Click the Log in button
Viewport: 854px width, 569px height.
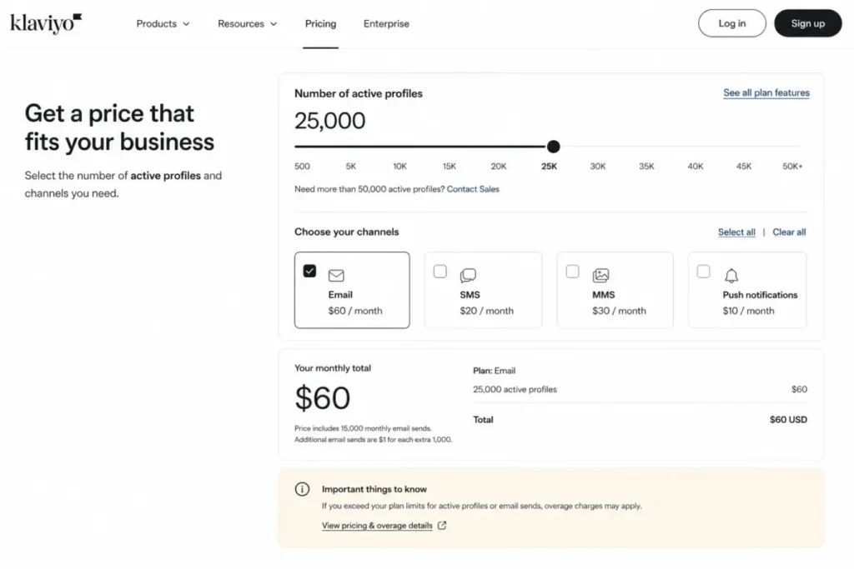click(732, 23)
